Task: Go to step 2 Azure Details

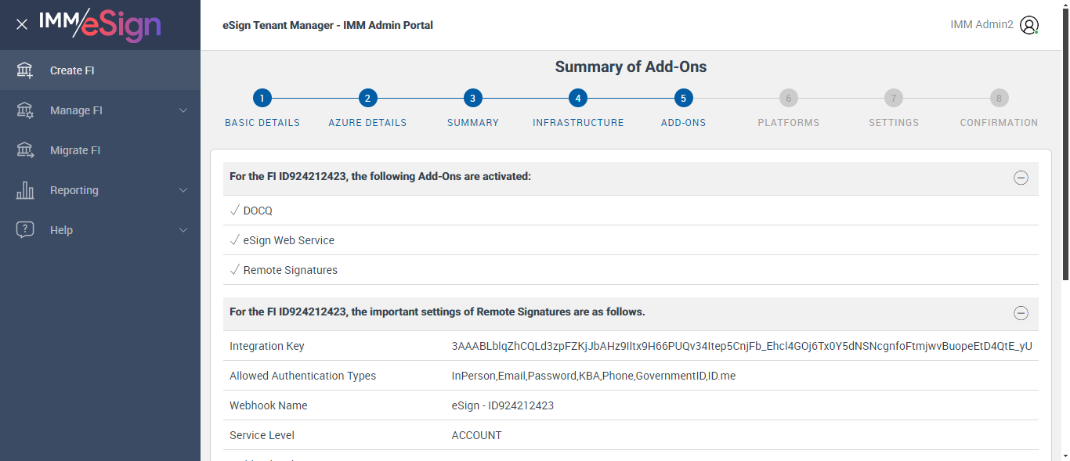Action: click(x=367, y=99)
